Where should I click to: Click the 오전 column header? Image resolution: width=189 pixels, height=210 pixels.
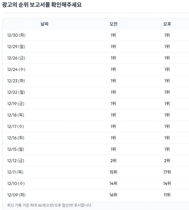coord(113,24)
